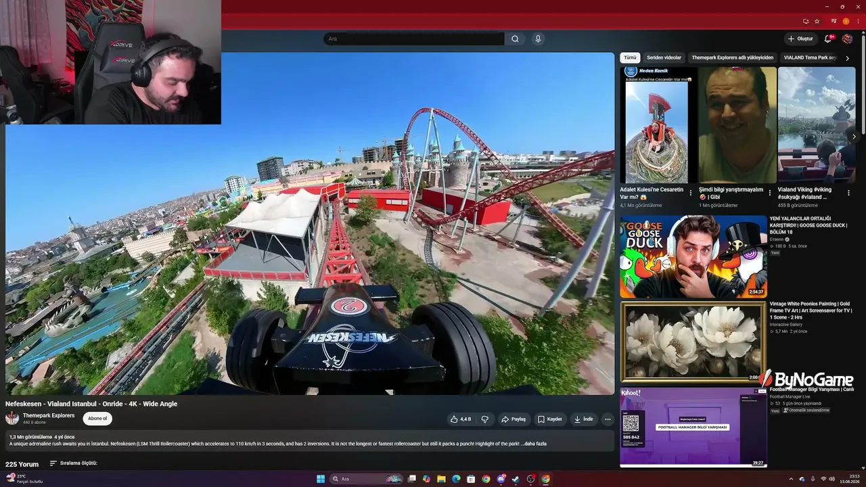Click the taskbar microphone tray icon
The height and width of the screenshot is (487, 866).
pyautogui.click(x=813, y=479)
